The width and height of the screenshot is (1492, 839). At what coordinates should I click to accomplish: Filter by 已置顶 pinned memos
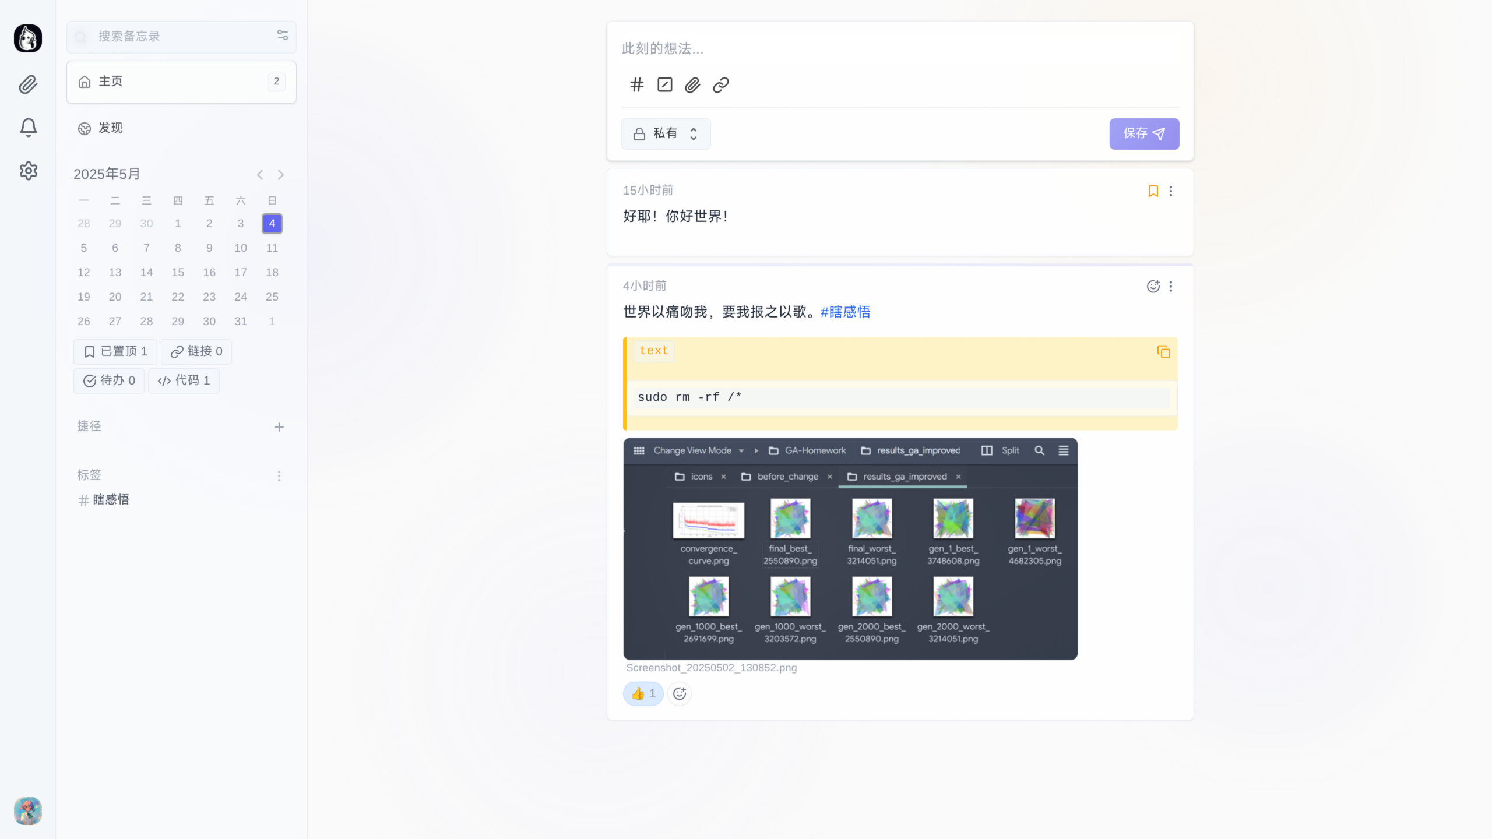coord(115,351)
